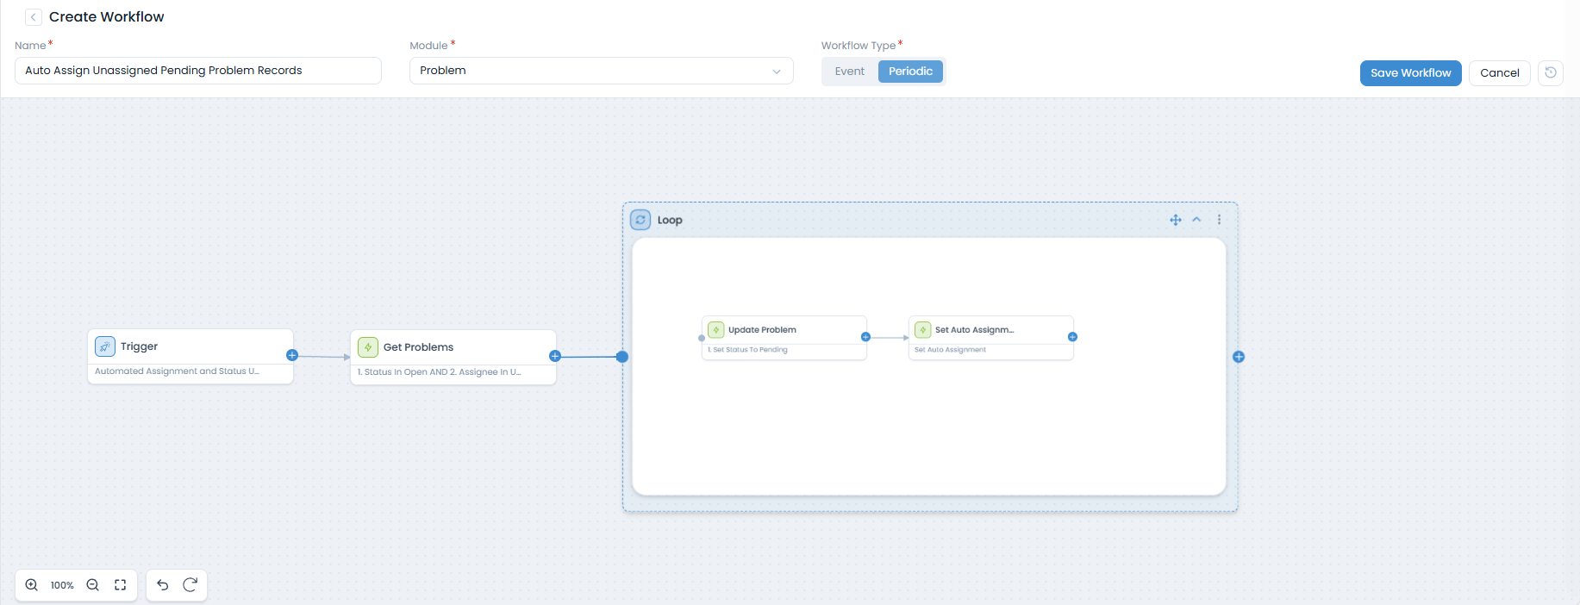Click the move handle on Loop container
The width and height of the screenshot is (1580, 605).
tap(1175, 220)
